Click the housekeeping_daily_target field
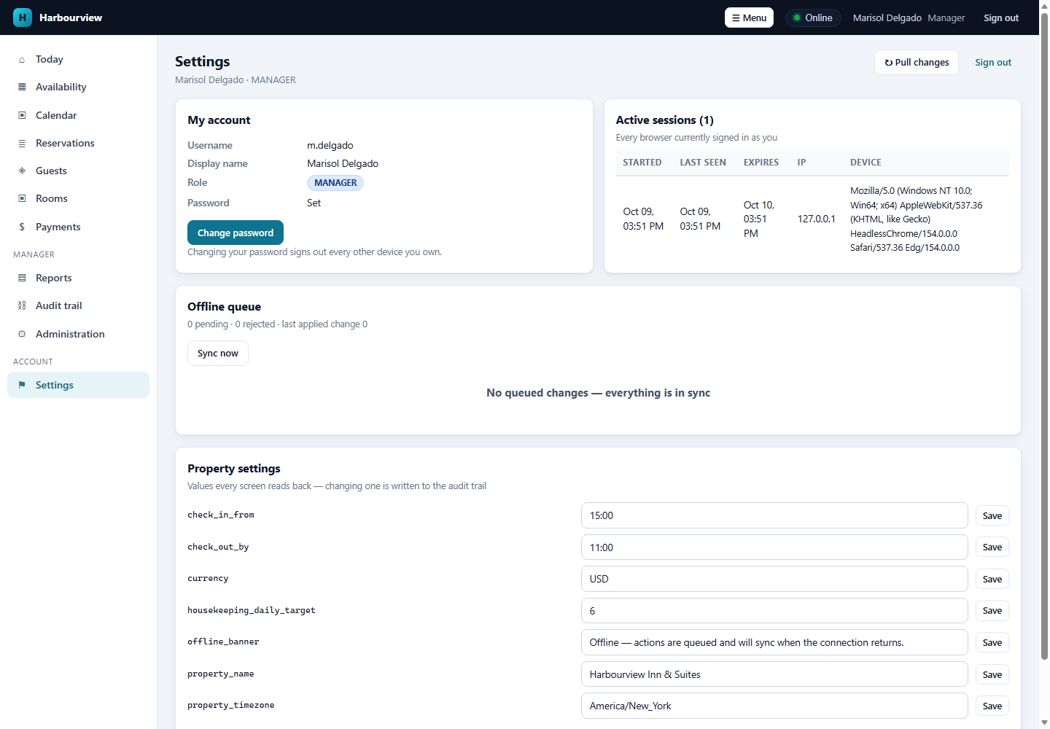This screenshot has width=1050, height=729. (774, 611)
